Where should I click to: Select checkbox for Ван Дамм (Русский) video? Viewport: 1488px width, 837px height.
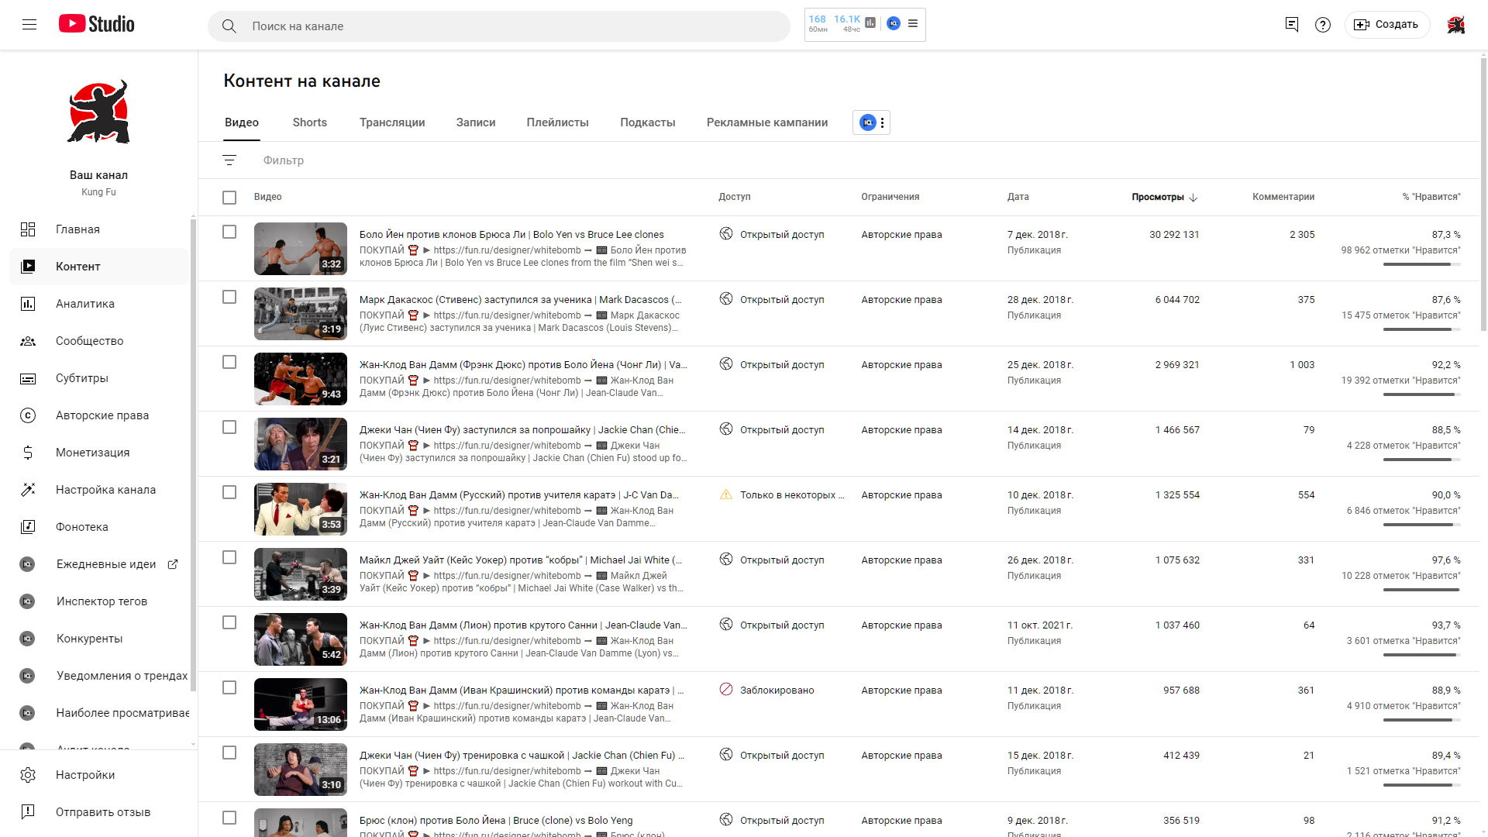229,492
